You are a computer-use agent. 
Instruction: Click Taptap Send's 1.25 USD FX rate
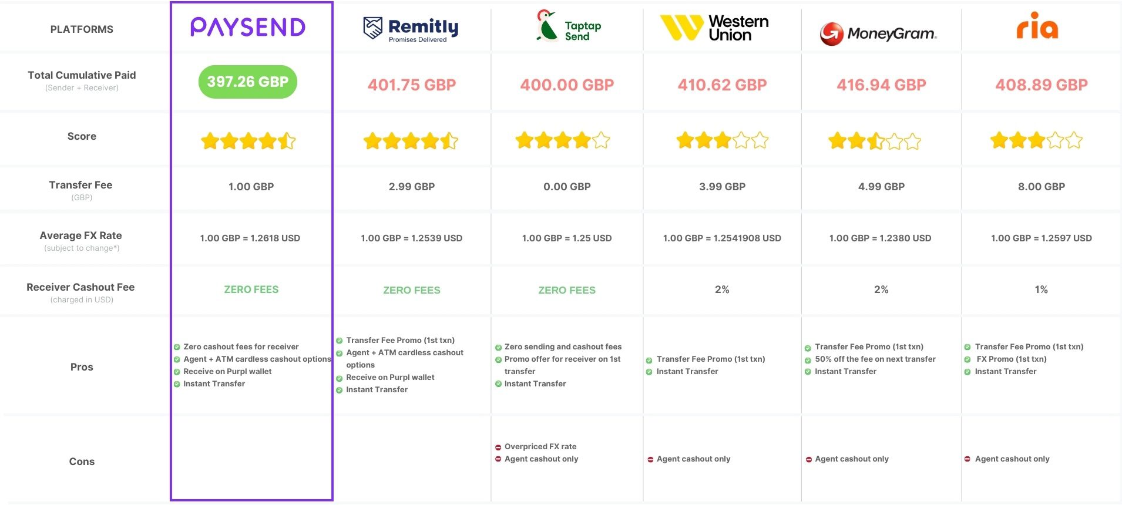click(x=567, y=238)
